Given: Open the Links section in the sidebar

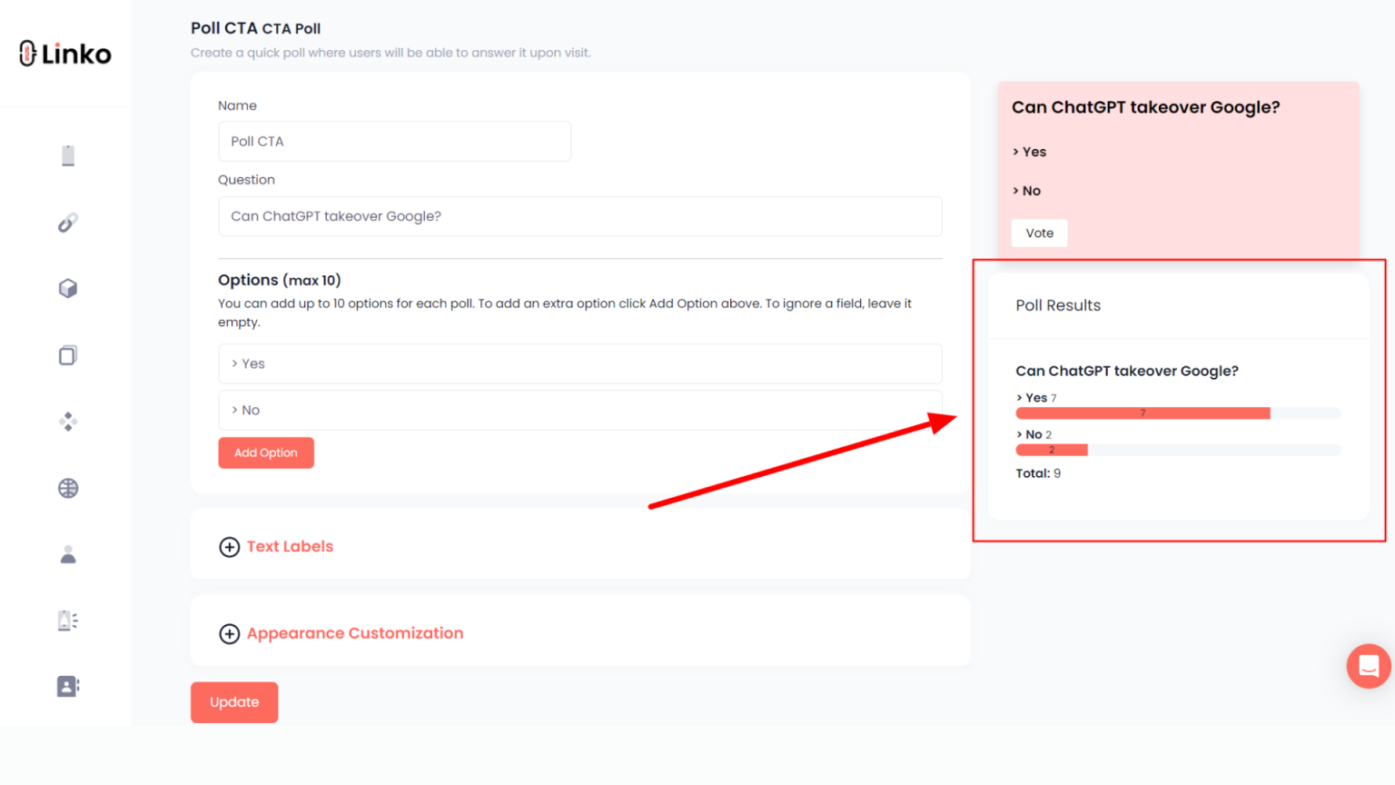Looking at the screenshot, I should (67, 222).
